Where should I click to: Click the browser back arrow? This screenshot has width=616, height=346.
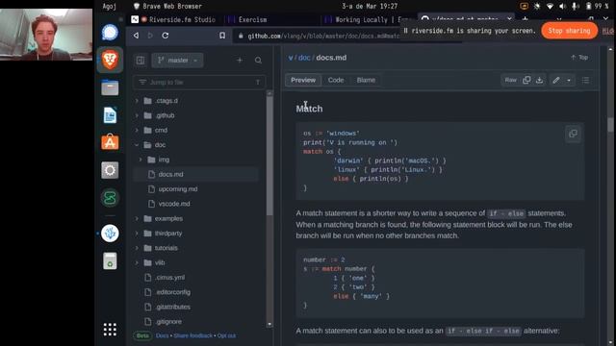136,36
